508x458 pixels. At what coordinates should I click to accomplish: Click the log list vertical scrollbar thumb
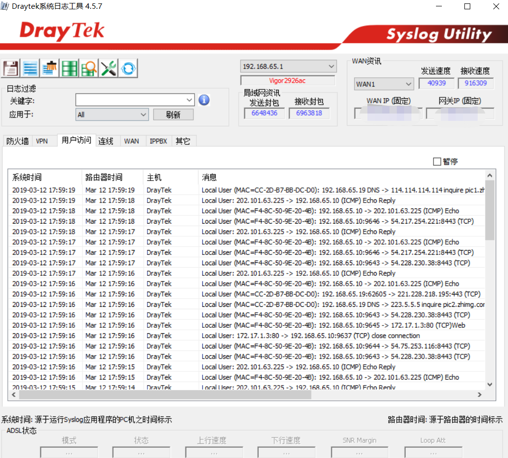[x=490, y=210]
